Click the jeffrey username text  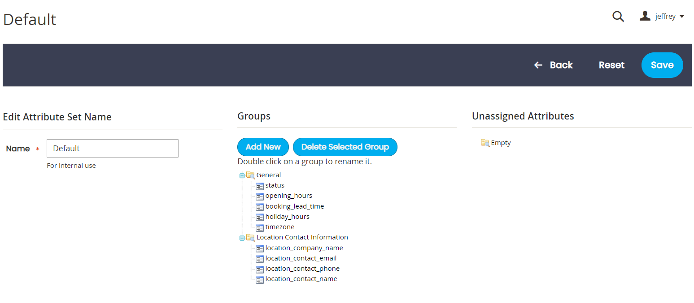coord(665,16)
